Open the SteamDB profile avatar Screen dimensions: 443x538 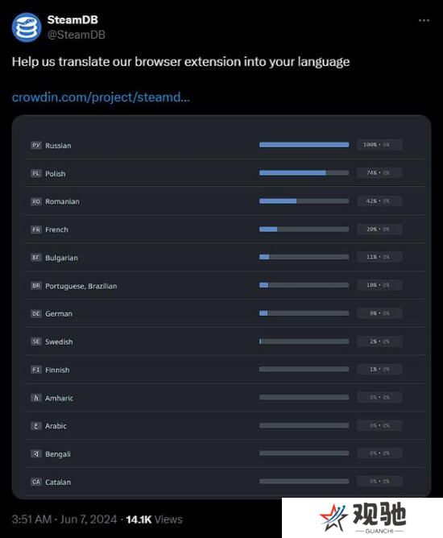point(27,27)
